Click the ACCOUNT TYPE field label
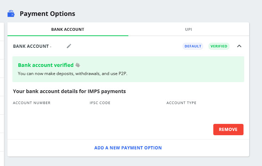 pos(181,103)
